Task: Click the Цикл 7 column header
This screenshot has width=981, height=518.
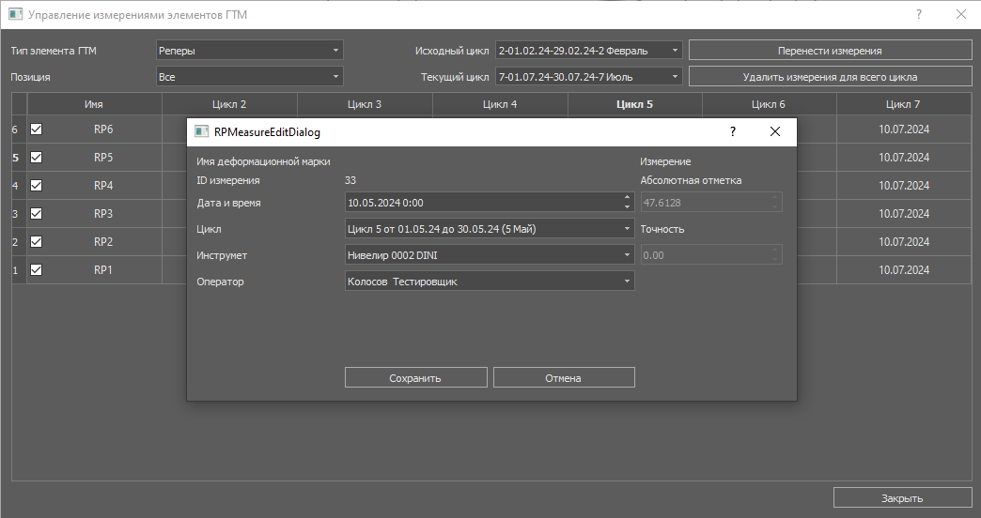Action: [x=903, y=105]
